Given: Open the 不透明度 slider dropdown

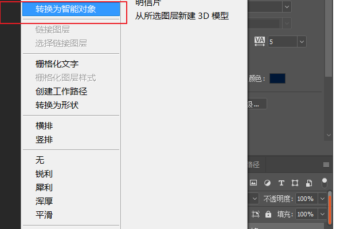Looking at the screenshot, I should 322,199.
